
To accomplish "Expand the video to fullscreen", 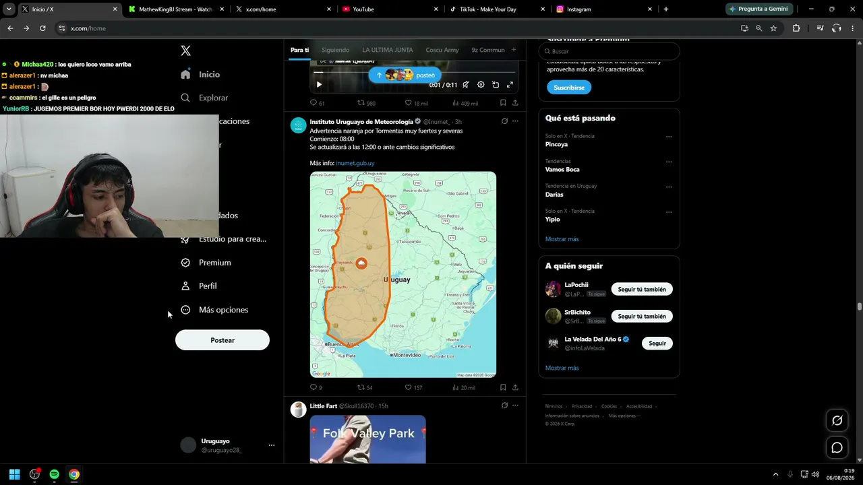I will point(510,85).
